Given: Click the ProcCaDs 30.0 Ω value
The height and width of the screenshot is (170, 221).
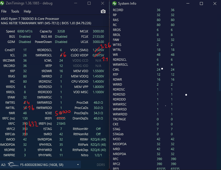Looking at the screenshot, I should point(98,108).
